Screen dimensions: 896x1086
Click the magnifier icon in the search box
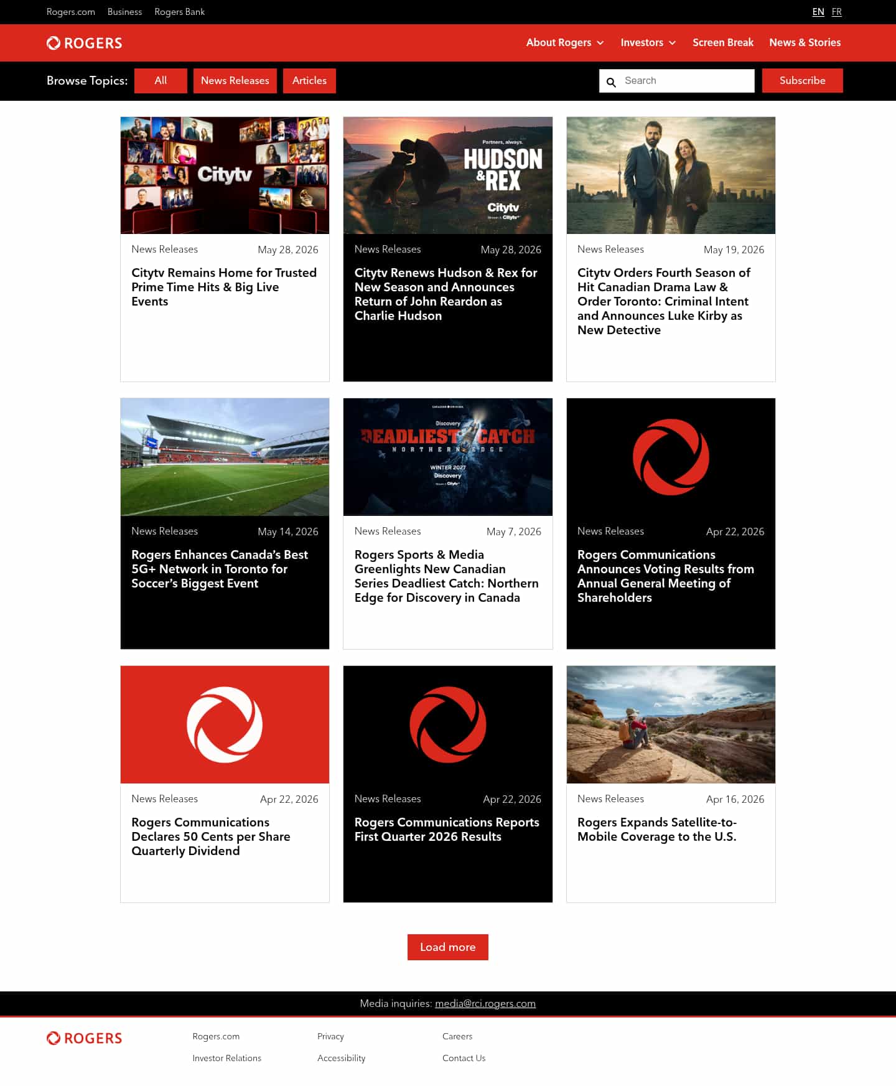pos(611,82)
